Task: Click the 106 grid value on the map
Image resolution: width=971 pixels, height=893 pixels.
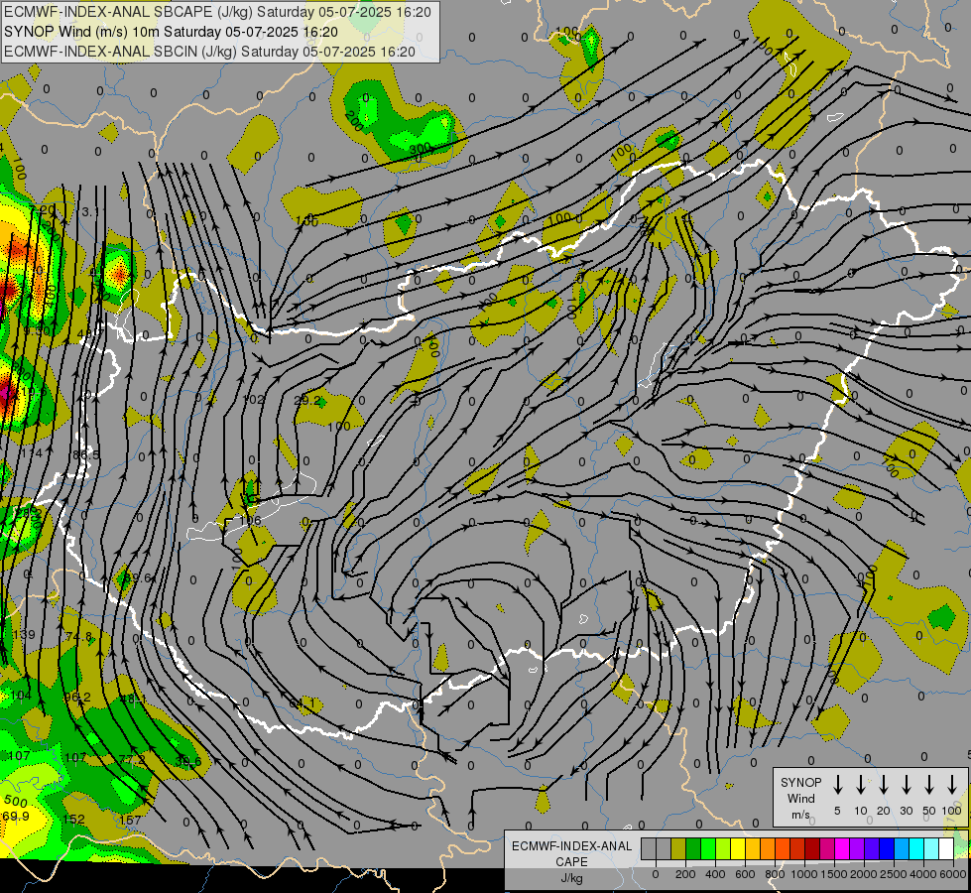Action: (x=250, y=520)
